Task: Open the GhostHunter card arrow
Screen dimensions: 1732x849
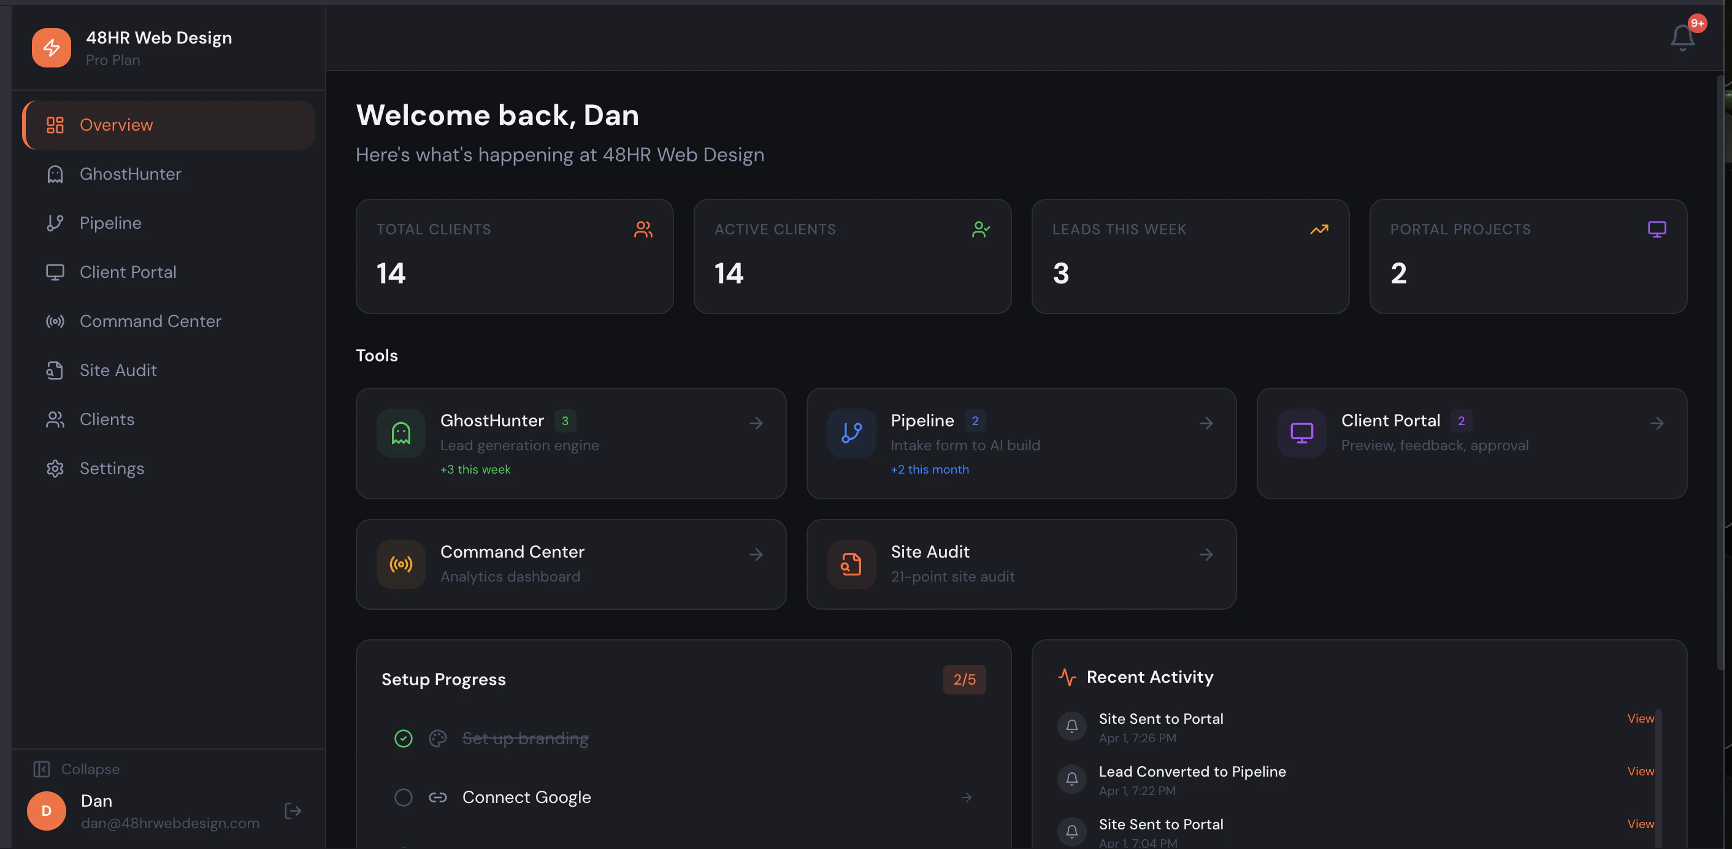Action: (756, 423)
